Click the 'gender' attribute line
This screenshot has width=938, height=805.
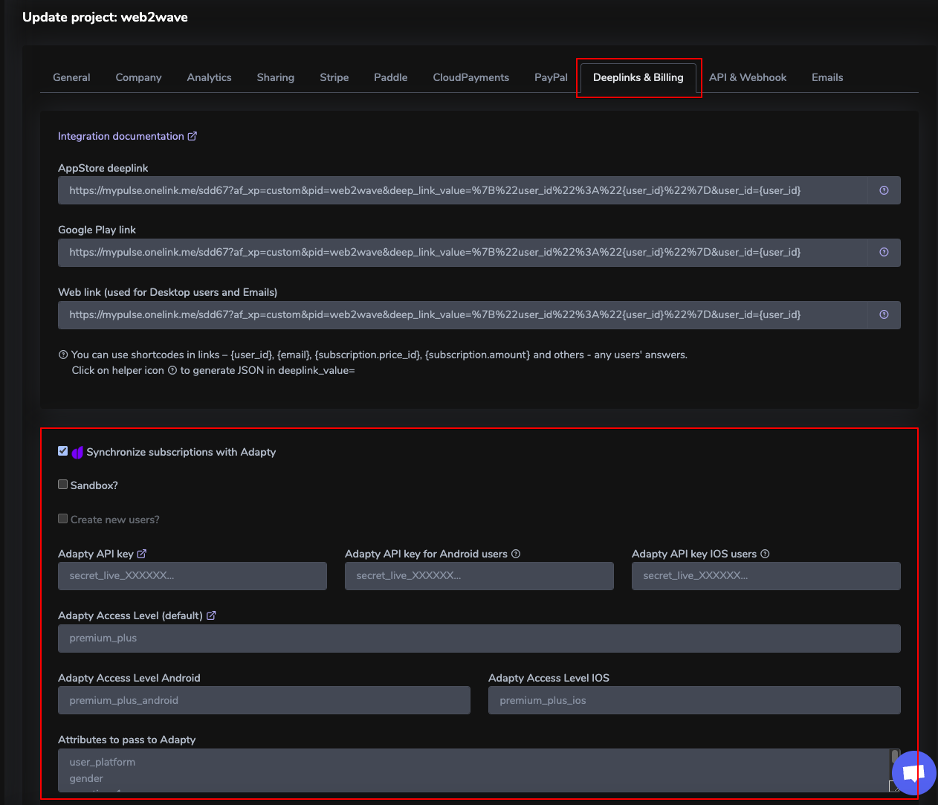click(x=86, y=778)
